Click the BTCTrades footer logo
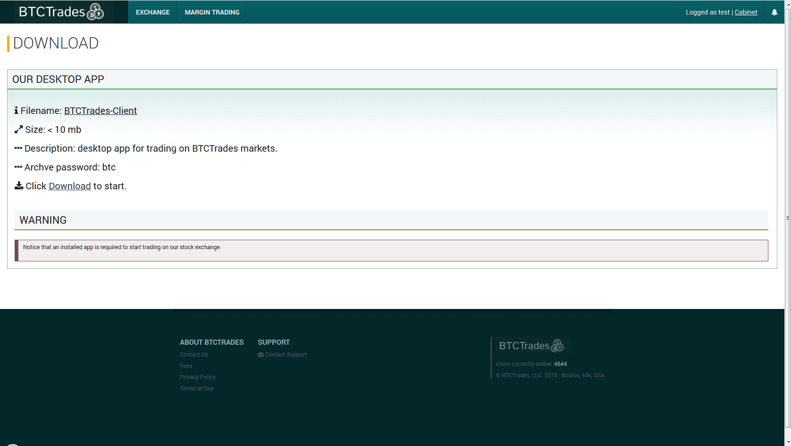The image size is (791, 446). point(532,346)
